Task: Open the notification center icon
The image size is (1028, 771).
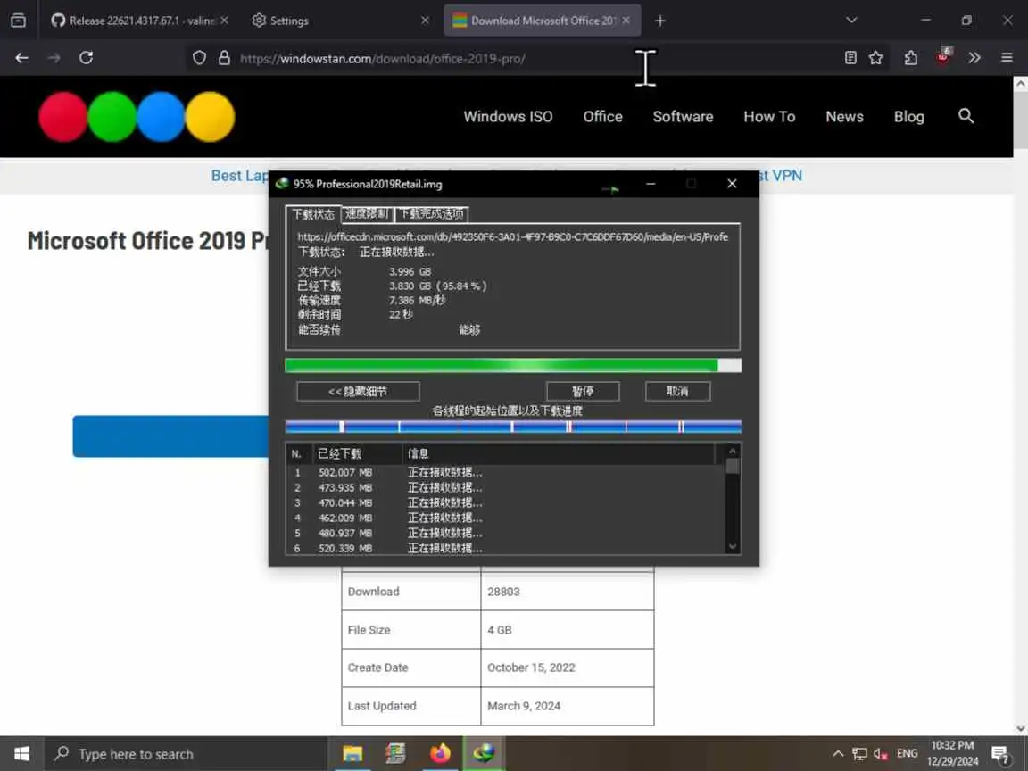Action: click(x=999, y=755)
